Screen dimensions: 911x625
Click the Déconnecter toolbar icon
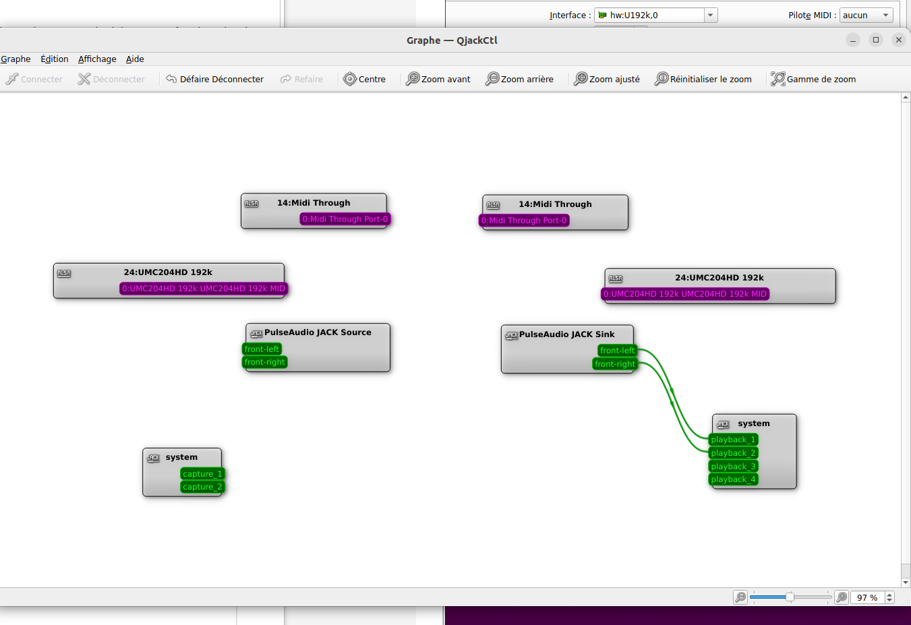pyautogui.click(x=84, y=79)
